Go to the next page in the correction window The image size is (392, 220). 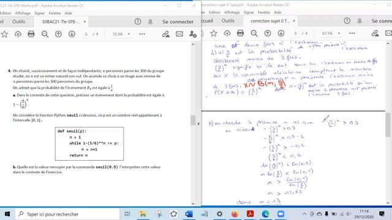(x=281, y=33)
